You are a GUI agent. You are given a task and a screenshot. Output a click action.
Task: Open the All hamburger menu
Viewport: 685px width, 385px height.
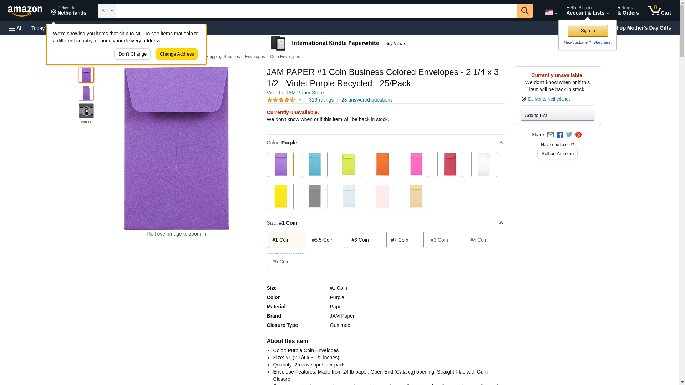[x=16, y=28]
